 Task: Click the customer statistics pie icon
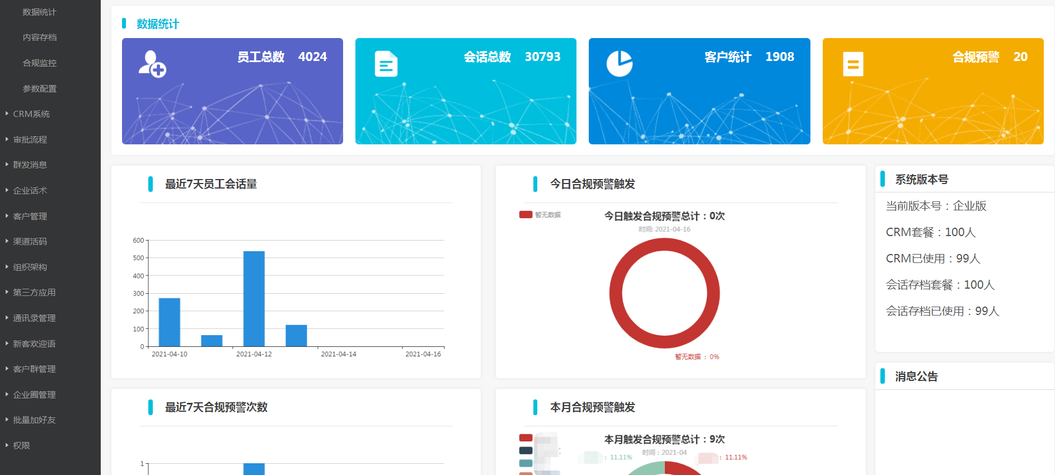pos(620,64)
